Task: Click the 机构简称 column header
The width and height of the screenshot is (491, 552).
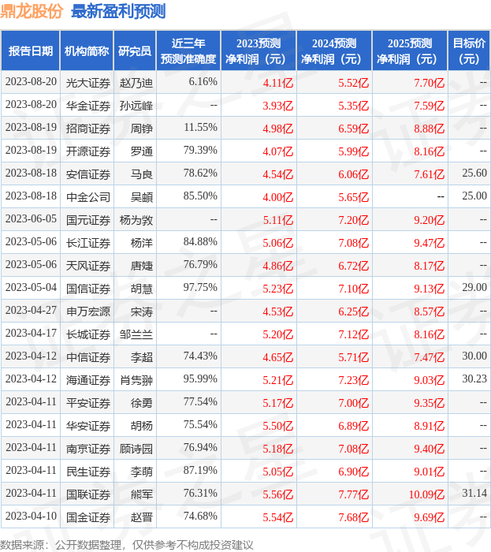Action: click(87, 50)
